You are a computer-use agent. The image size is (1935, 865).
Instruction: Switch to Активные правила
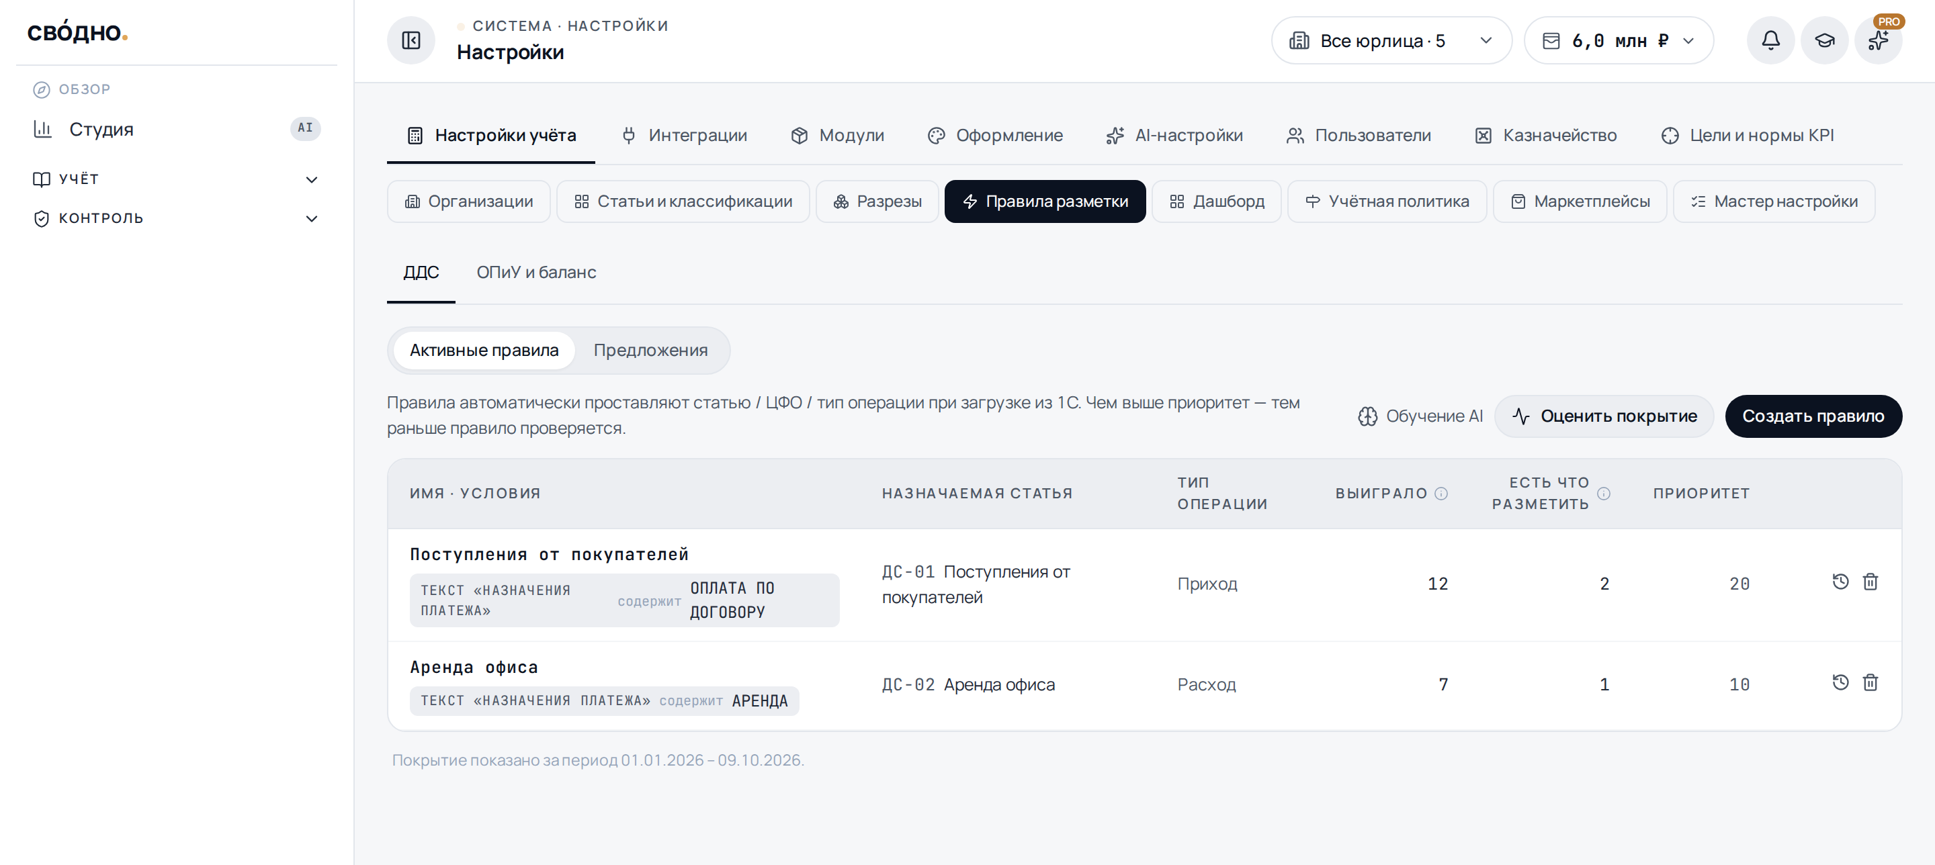(x=484, y=351)
